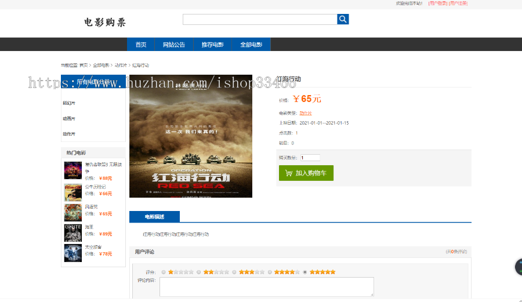Screen dimensions: 522x302
Task: Click the 购买数量 quantity field
Action: tap(310, 158)
